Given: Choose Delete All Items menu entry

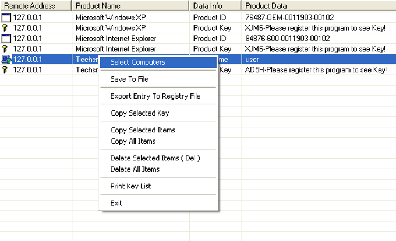Looking at the screenshot, I should tap(158, 169).
